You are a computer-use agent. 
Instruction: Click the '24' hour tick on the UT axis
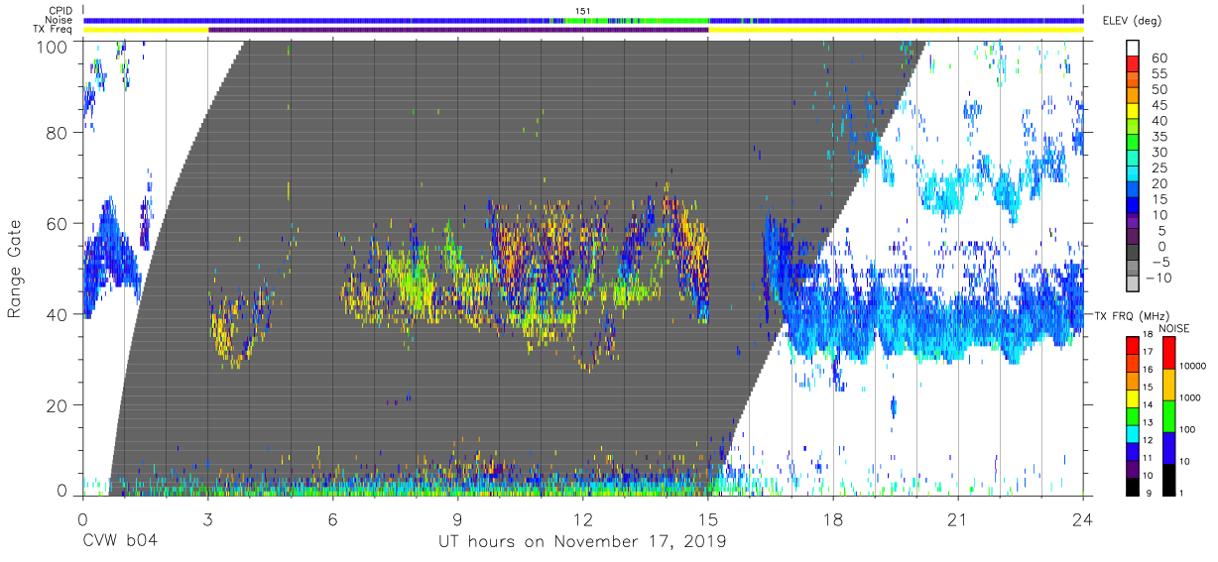coord(1083,517)
